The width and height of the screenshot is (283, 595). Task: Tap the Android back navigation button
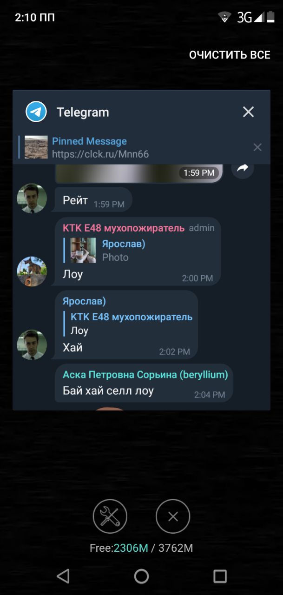pos(63,576)
